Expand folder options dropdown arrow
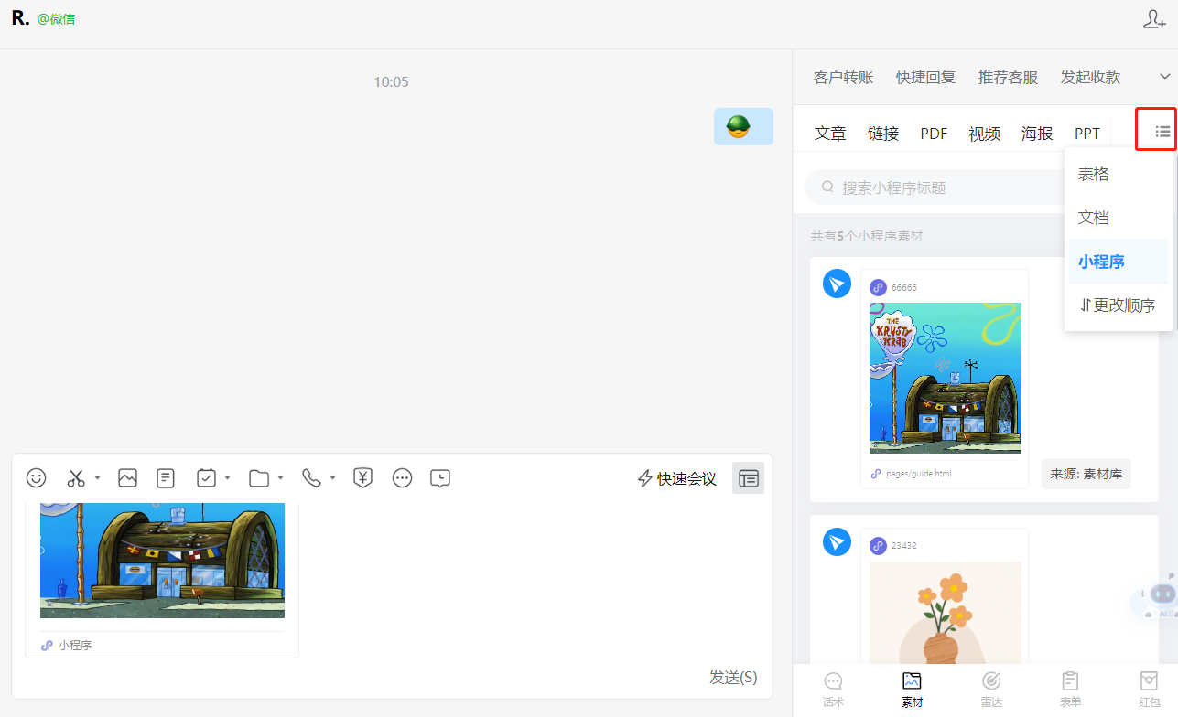Viewport: 1178px width, 717px height. [x=280, y=477]
